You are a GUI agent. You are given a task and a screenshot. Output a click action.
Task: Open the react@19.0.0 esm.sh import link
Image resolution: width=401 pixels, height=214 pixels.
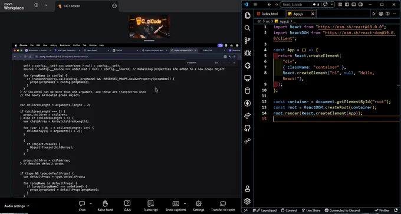tap(350, 27)
